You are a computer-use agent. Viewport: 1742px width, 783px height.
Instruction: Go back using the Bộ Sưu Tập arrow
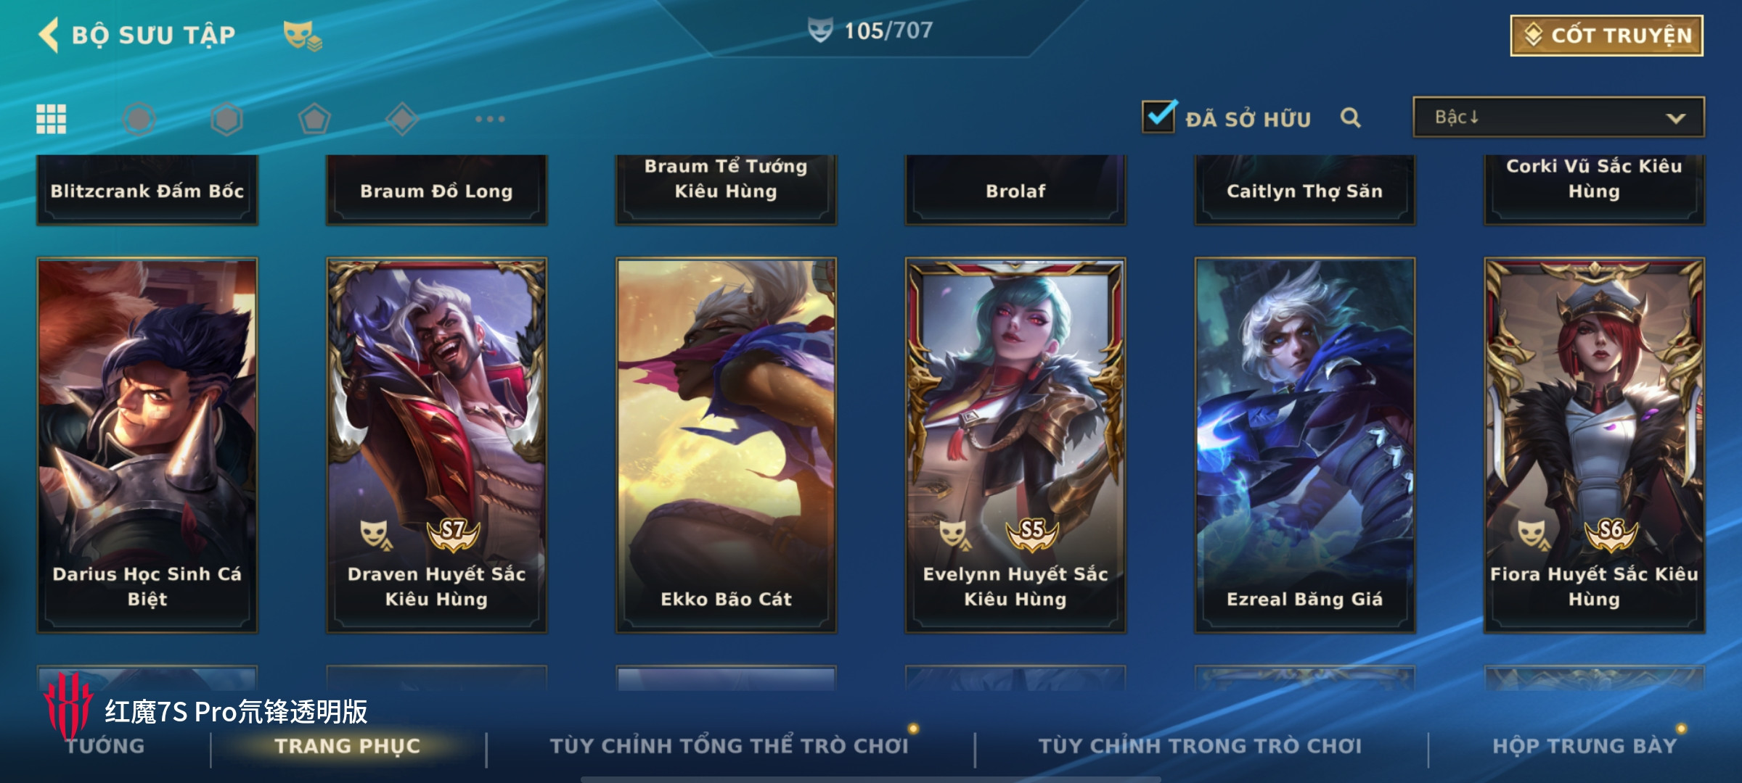49,35
